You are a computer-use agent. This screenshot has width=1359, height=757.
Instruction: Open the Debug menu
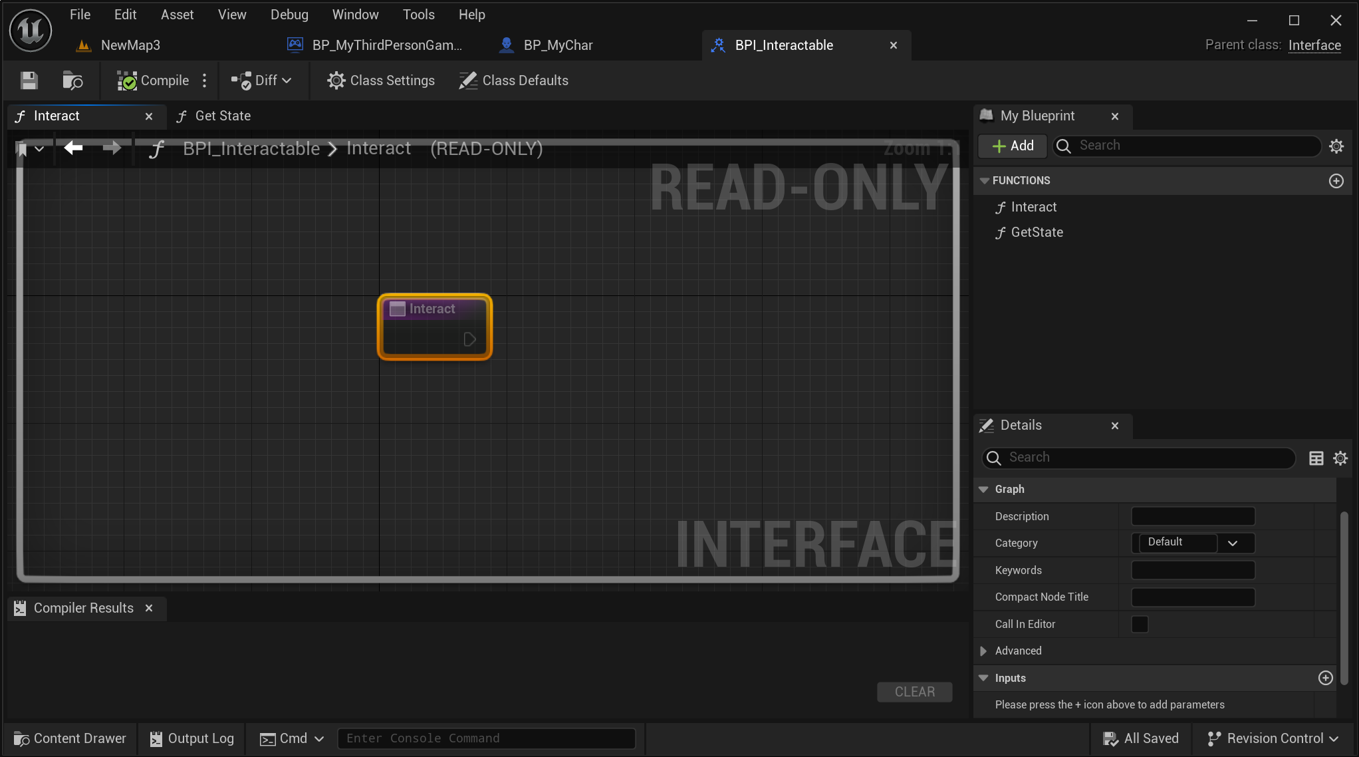click(289, 14)
